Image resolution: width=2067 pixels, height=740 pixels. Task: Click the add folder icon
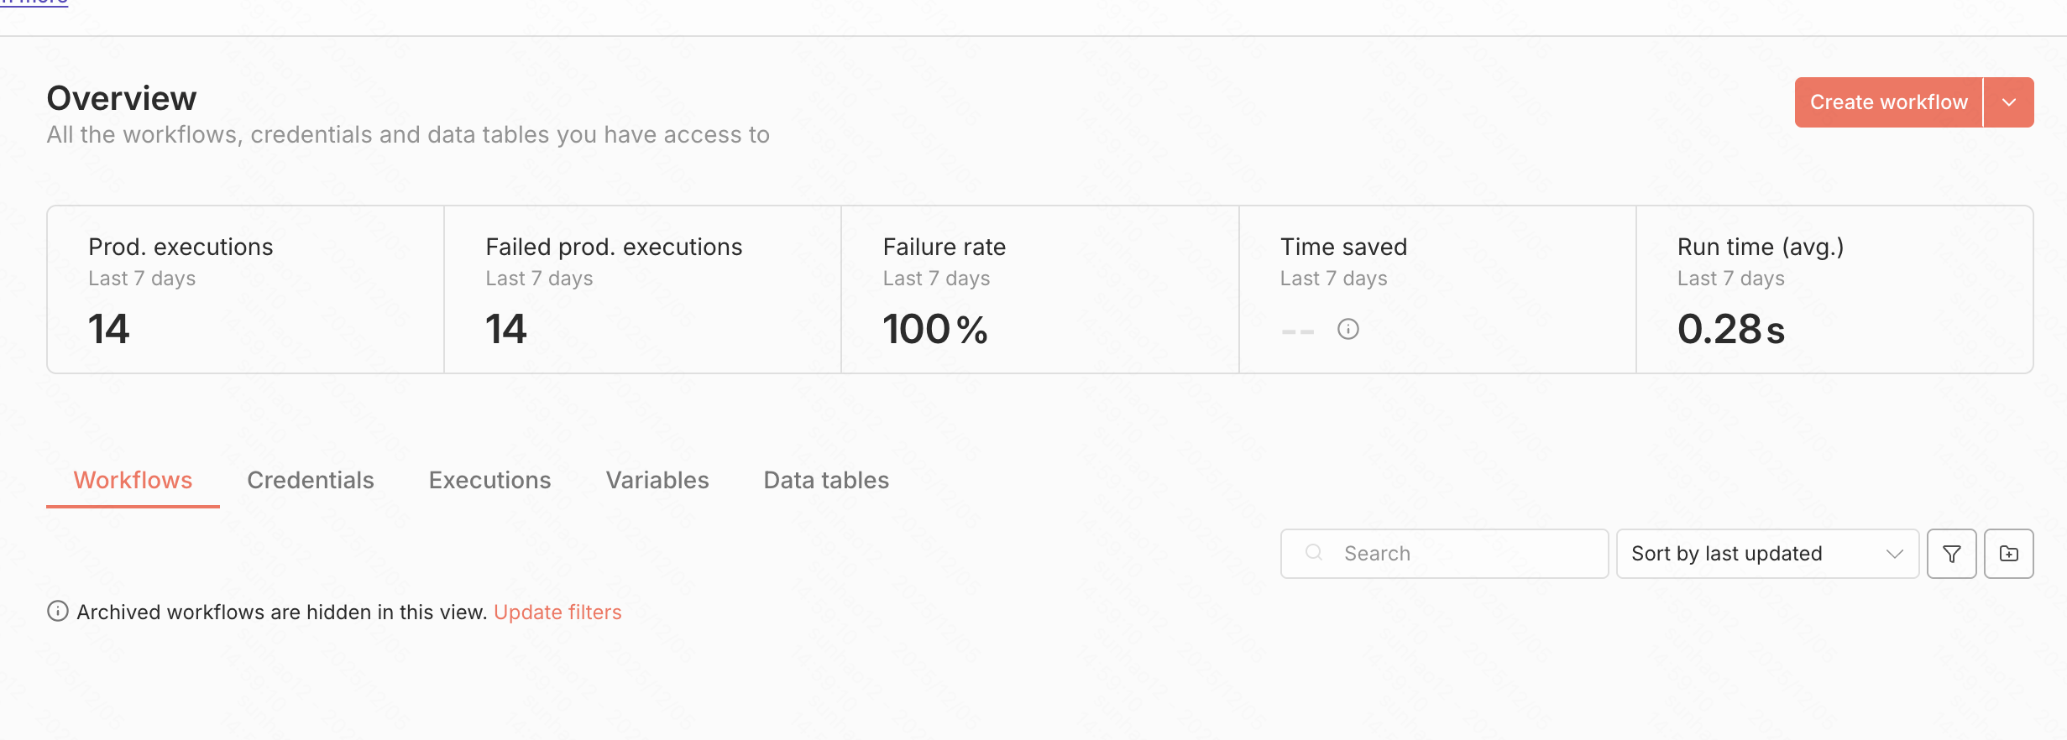(2008, 554)
